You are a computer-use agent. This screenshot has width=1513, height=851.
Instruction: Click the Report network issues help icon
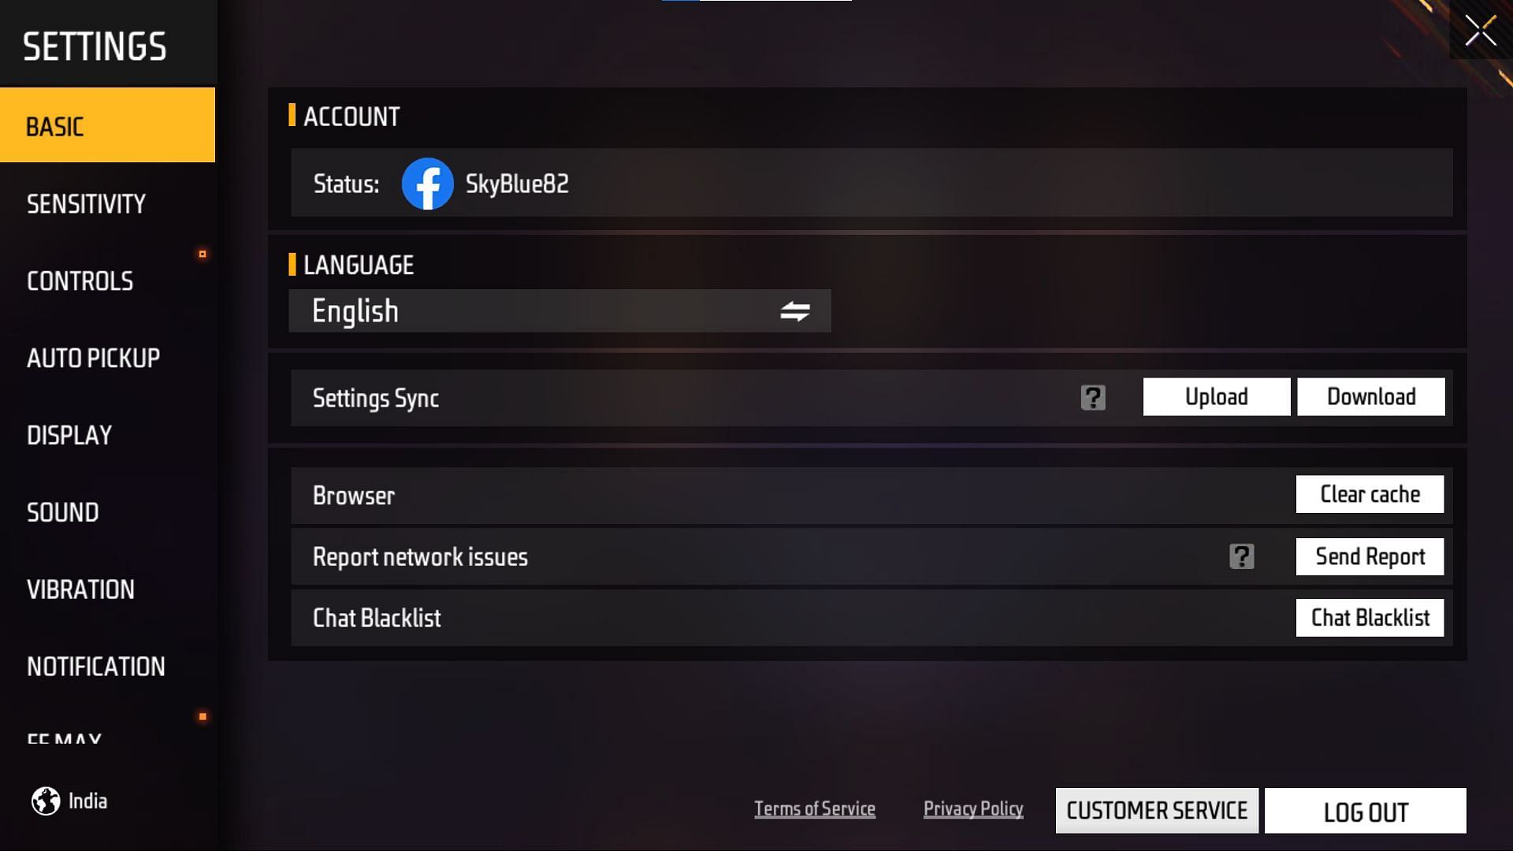[1242, 556]
